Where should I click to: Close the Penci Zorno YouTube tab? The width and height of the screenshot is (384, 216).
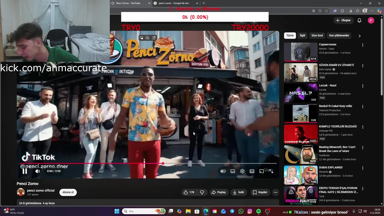click(x=149, y=3)
